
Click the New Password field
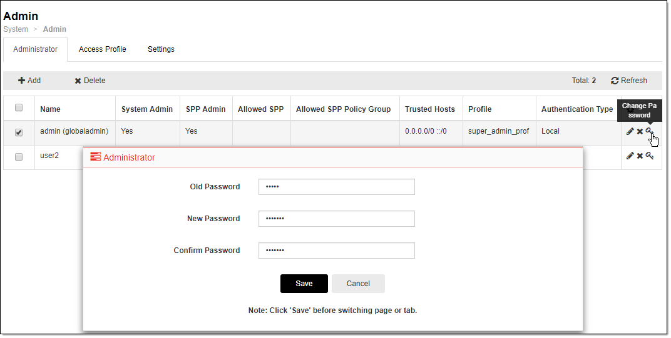[x=336, y=219]
